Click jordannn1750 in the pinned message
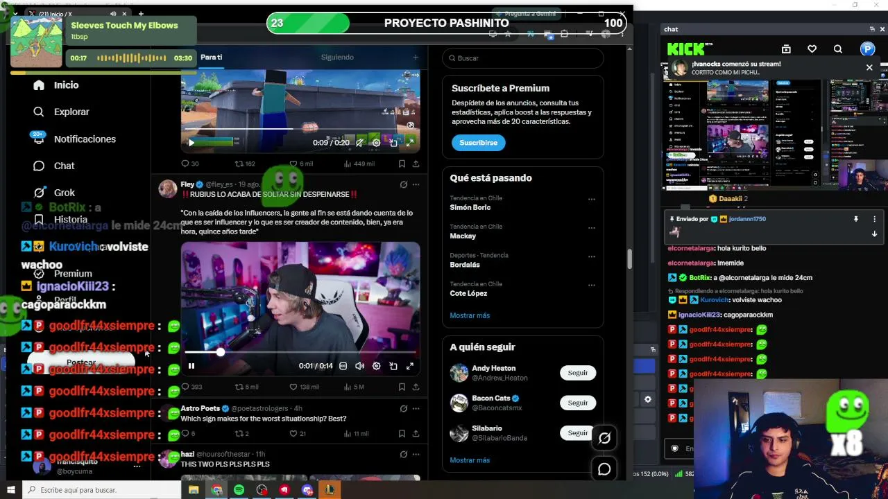This screenshot has height=499, width=888. (x=747, y=219)
